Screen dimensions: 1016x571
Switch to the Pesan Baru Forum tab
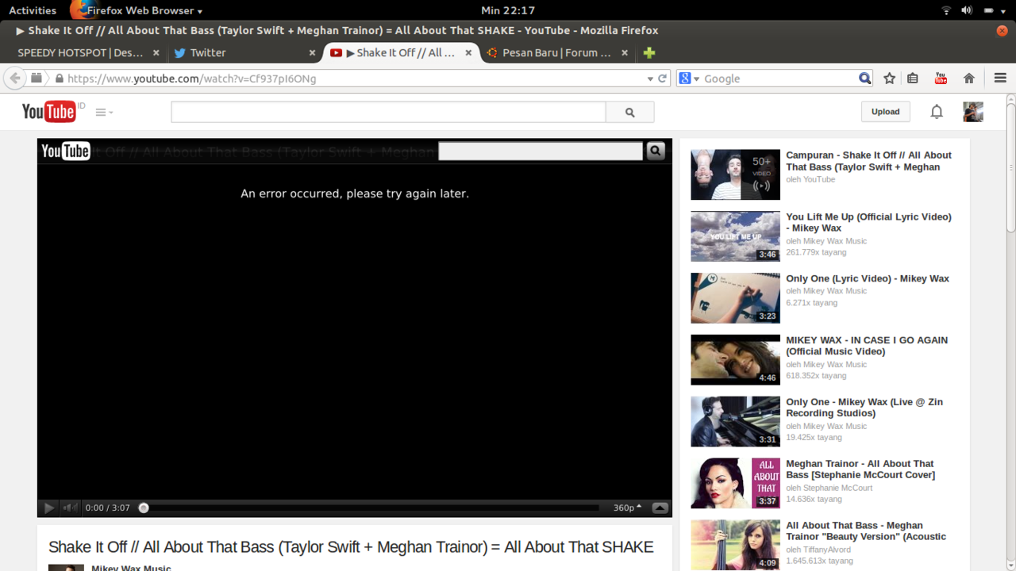point(556,53)
